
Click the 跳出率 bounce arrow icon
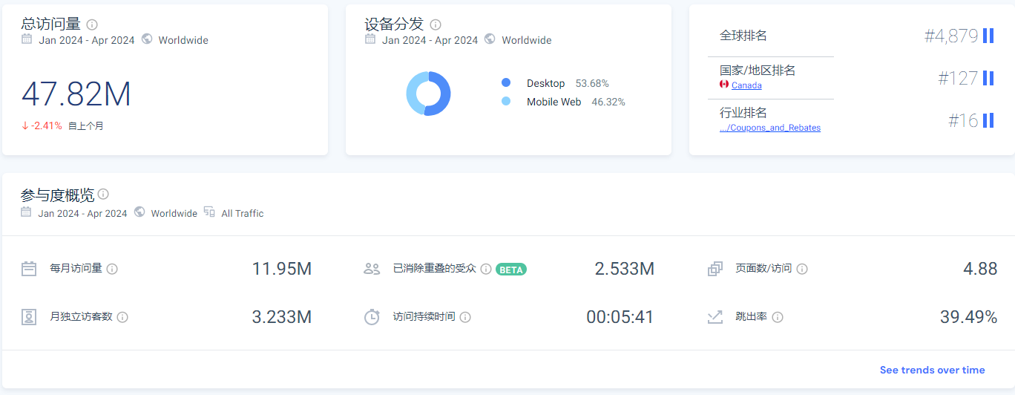coord(715,317)
